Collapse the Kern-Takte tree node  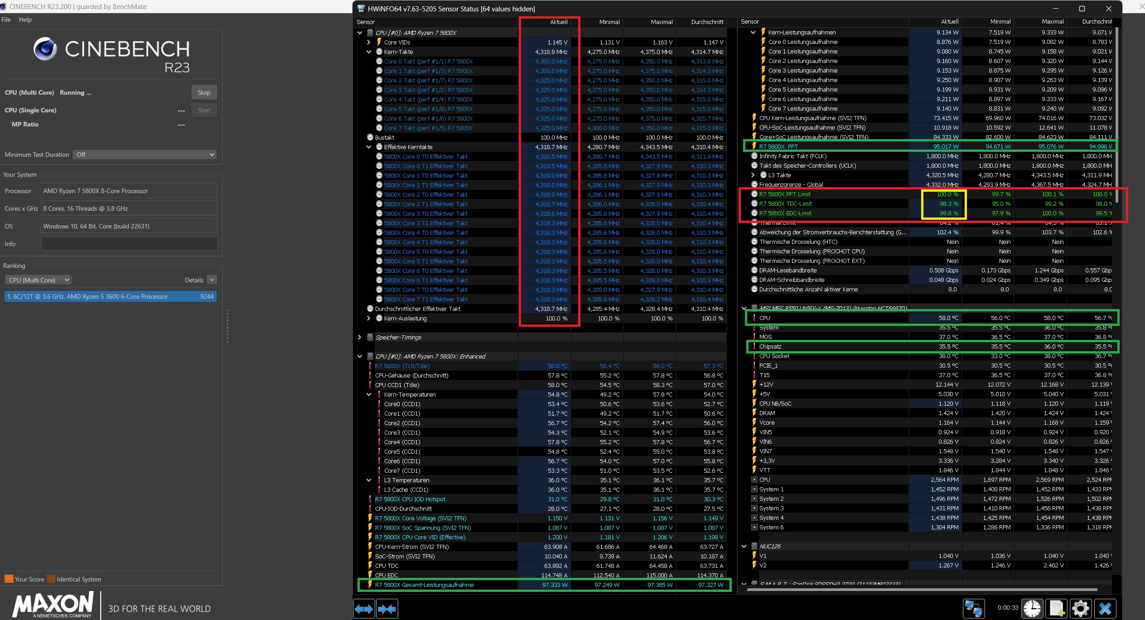coord(369,52)
